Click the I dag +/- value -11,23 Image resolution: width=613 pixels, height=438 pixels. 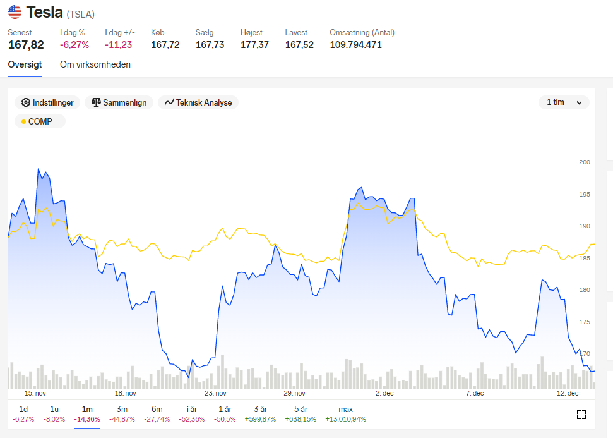coord(119,45)
